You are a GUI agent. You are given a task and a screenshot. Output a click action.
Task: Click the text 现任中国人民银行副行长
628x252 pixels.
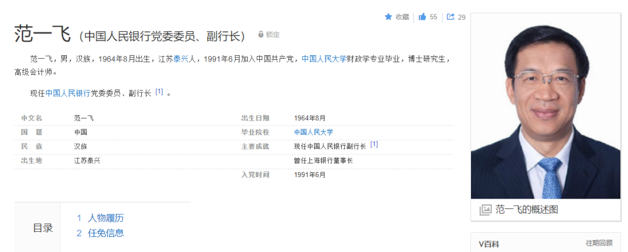pyautogui.click(x=330, y=146)
